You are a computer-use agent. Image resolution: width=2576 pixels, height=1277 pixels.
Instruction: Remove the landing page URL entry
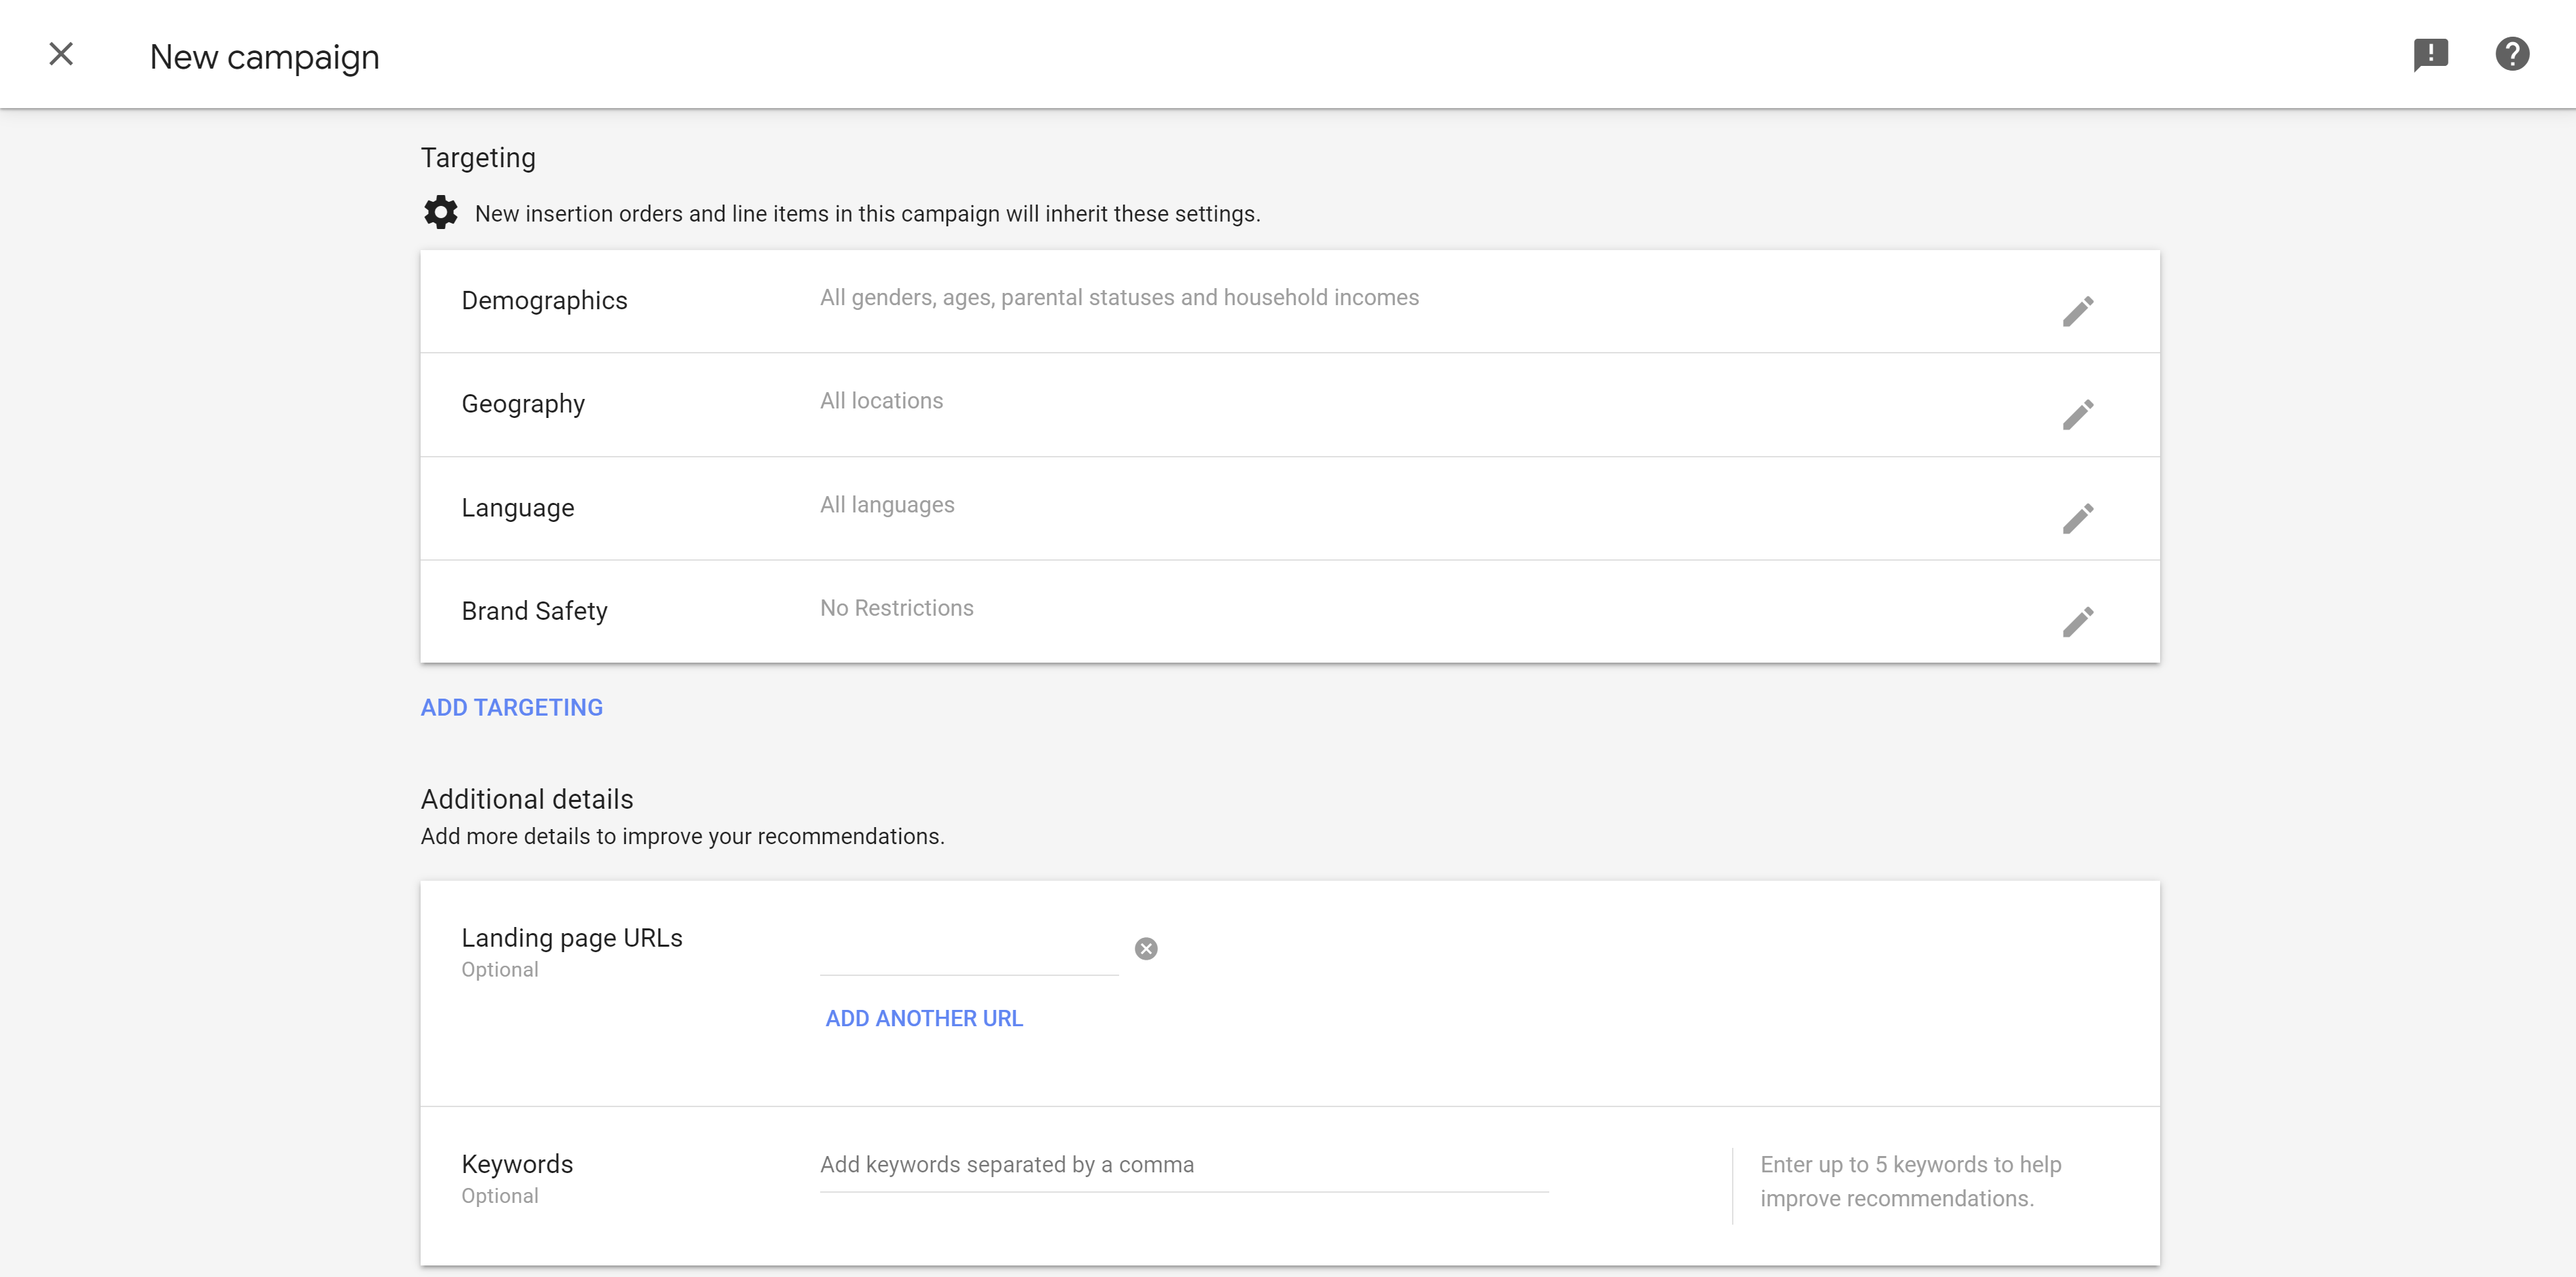1146,949
